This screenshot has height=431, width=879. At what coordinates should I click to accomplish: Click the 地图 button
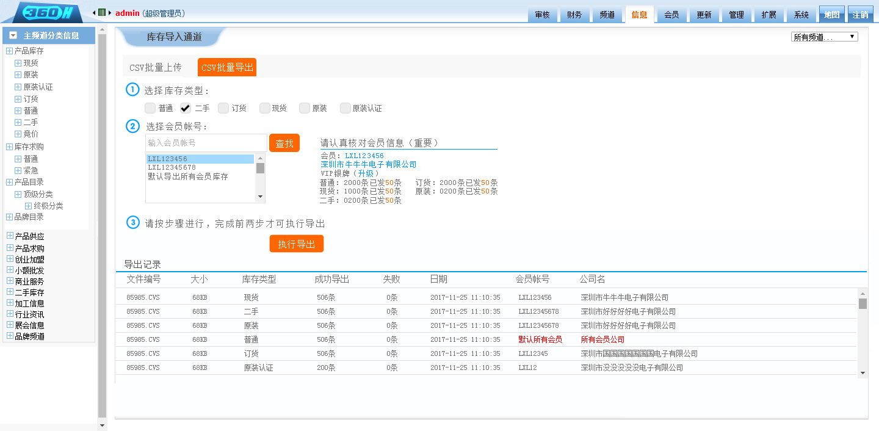831,15
